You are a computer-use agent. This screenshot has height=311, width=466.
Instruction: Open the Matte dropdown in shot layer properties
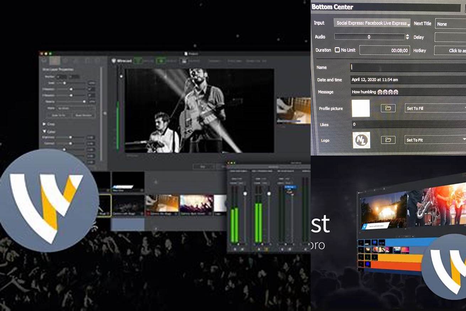[x=76, y=108]
